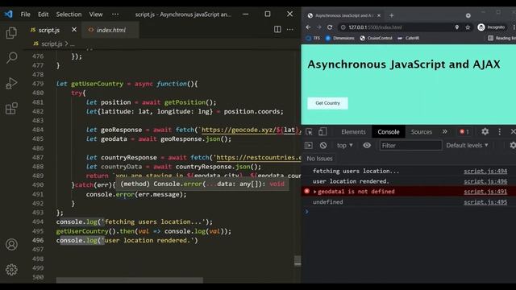Click the CruiseControl bookmark
Image resolution: width=516 pixels, height=290 pixels.
tap(376, 38)
